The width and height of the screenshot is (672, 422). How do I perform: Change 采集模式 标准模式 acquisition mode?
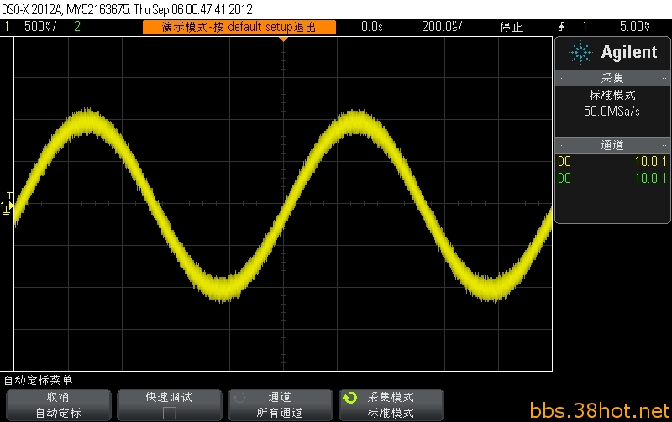pyautogui.click(x=391, y=405)
